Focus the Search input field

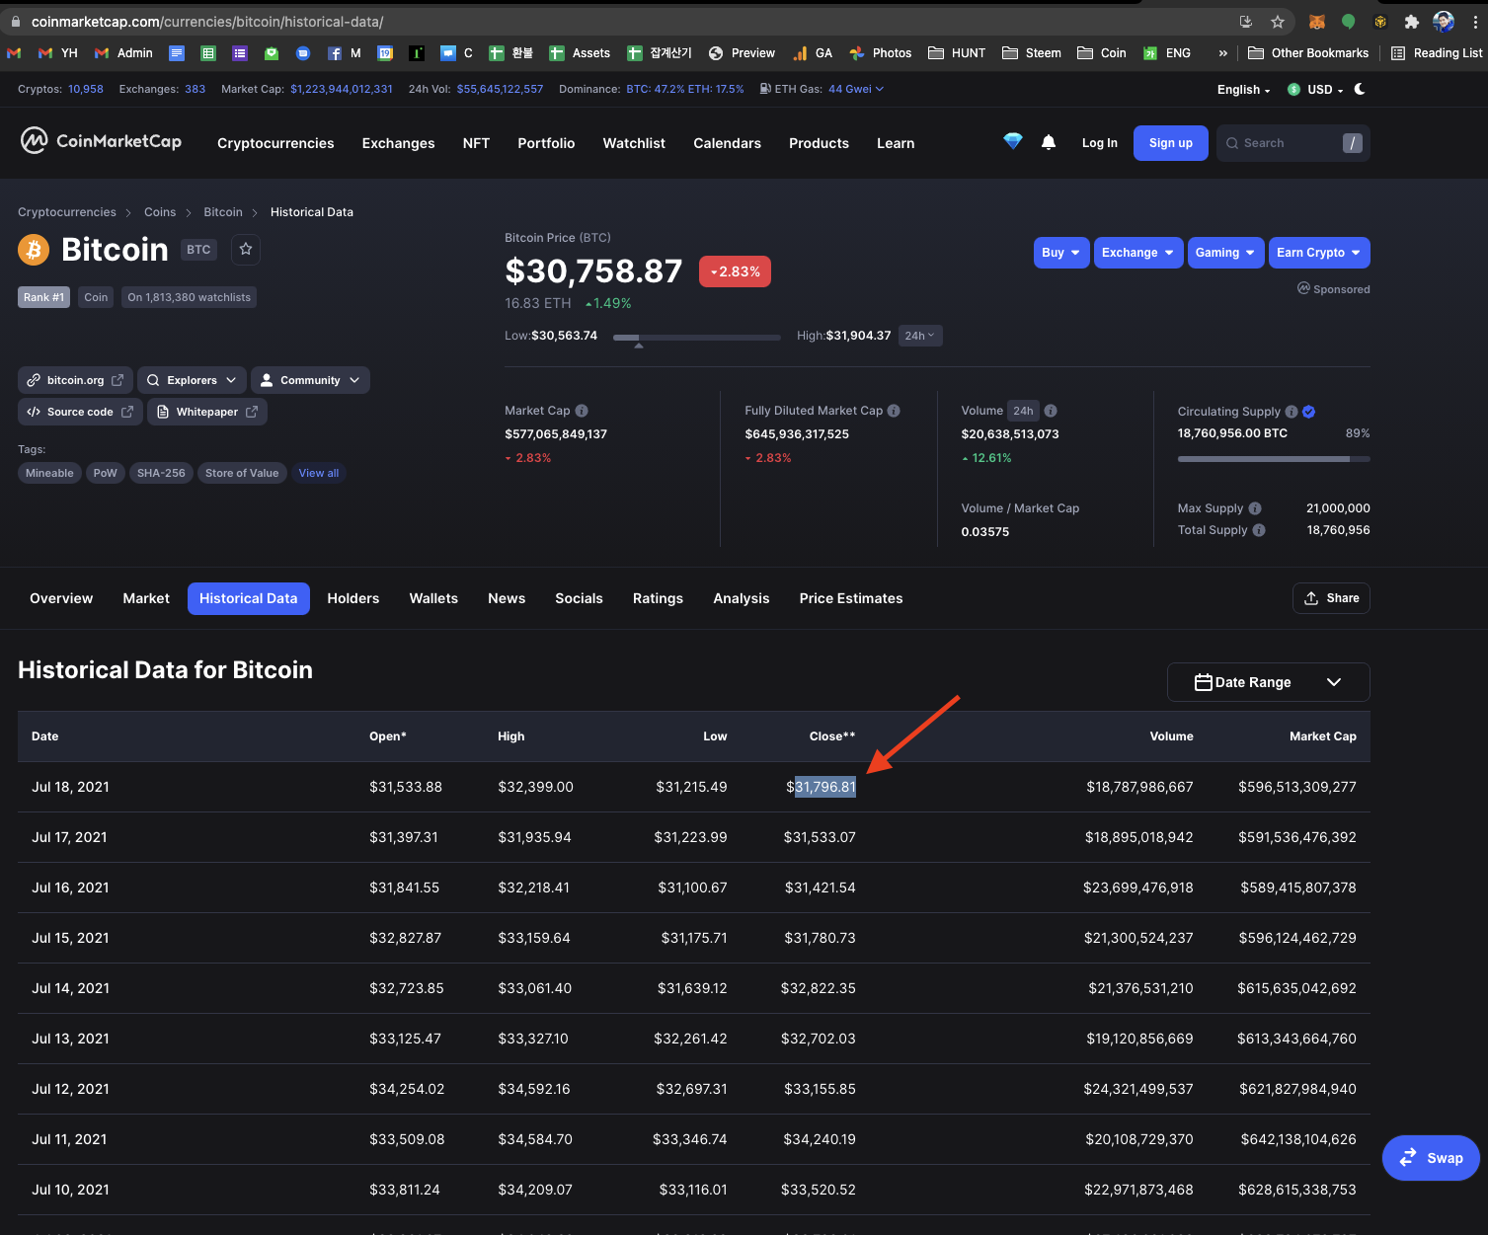point(1293,143)
